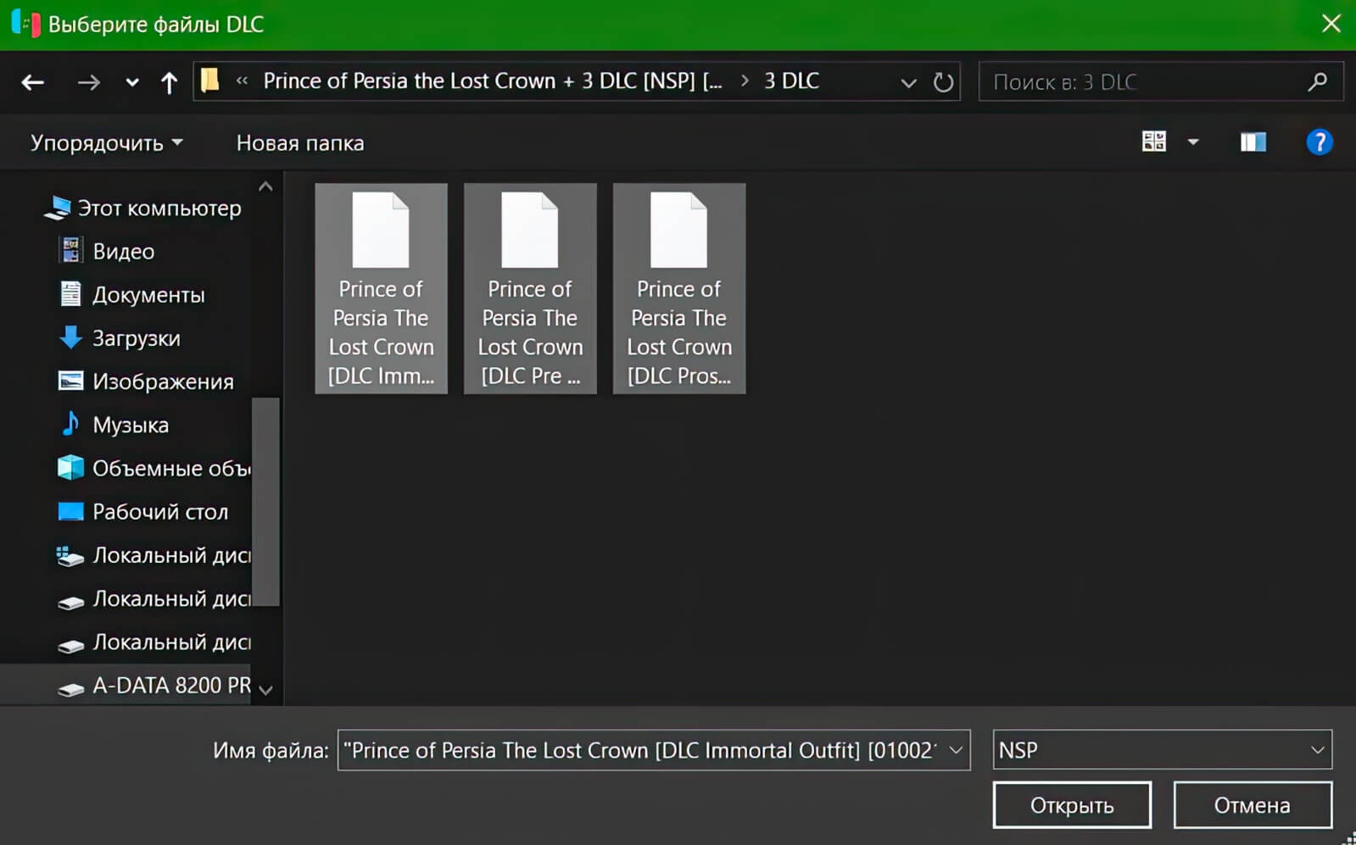Open the address bar history dropdown
This screenshot has height=845, width=1356.
point(908,82)
